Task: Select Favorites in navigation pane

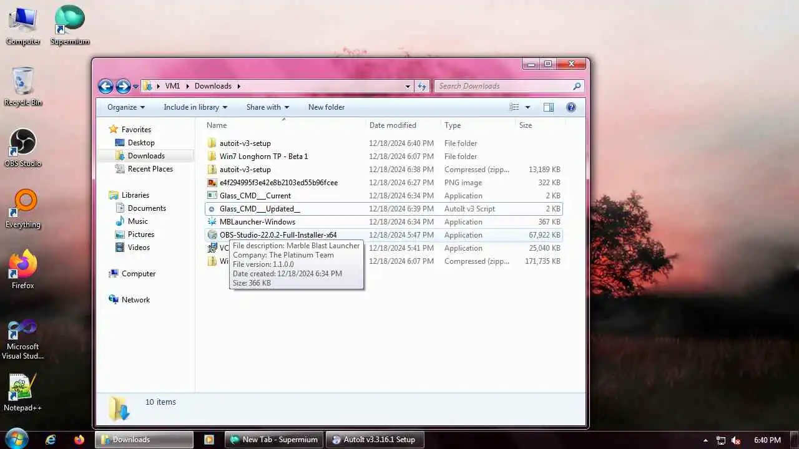Action: (130, 130)
